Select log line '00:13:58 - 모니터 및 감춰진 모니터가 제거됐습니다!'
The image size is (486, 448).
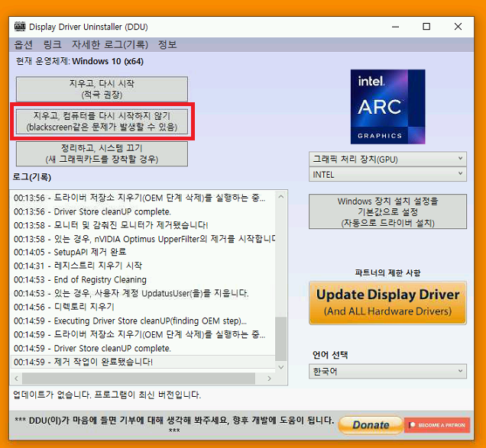pos(143,225)
